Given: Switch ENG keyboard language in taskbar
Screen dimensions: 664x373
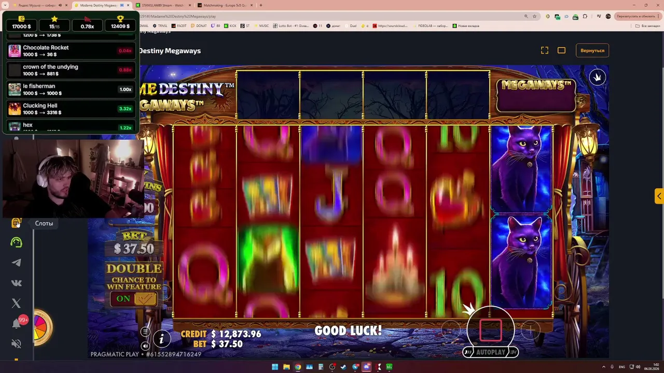Looking at the screenshot, I should click(622, 367).
